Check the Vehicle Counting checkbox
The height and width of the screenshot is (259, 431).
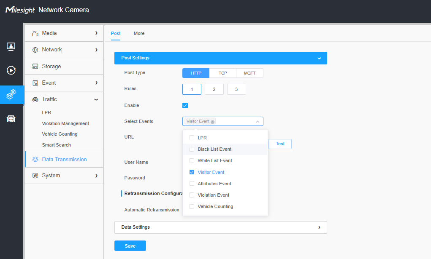click(x=192, y=207)
